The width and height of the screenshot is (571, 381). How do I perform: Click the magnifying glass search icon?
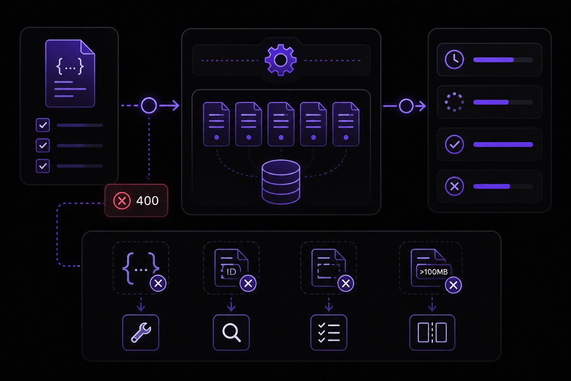pos(231,332)
